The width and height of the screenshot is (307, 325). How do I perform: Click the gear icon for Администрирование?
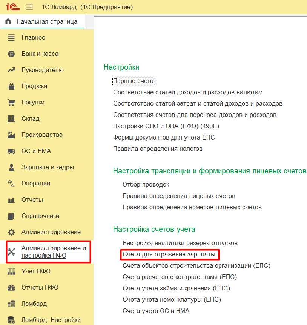point(11,232)
